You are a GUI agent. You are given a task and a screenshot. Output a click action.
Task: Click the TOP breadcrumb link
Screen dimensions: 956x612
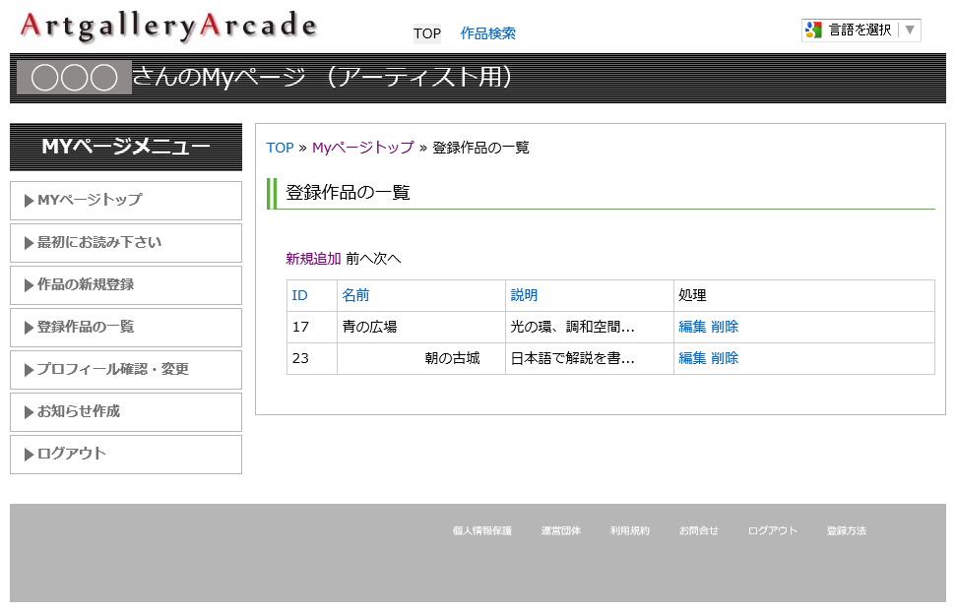[280, 148]
